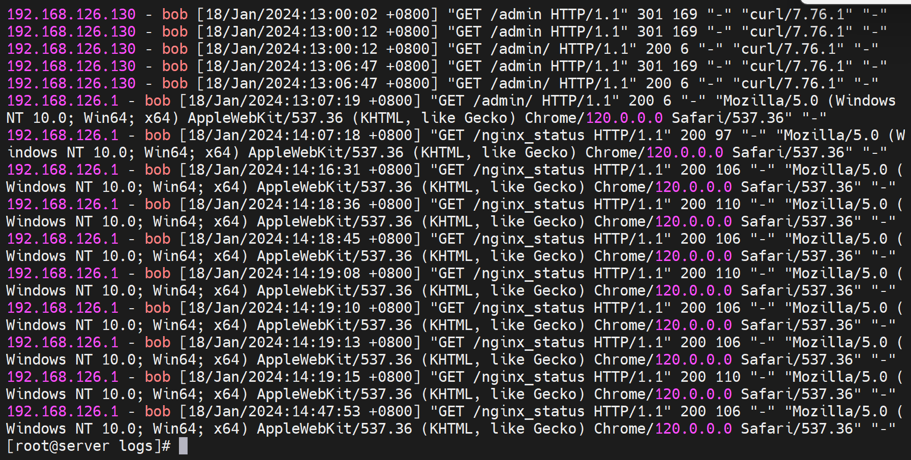Click the 14:47:53 timestamp
Image resolution: width=911 pixels, height=460 pixels.
tap(326, 411)
